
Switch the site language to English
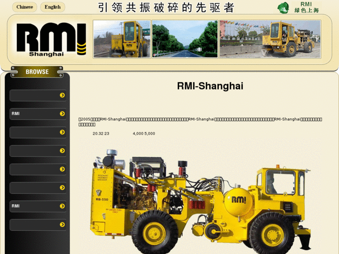click(53, 7)
